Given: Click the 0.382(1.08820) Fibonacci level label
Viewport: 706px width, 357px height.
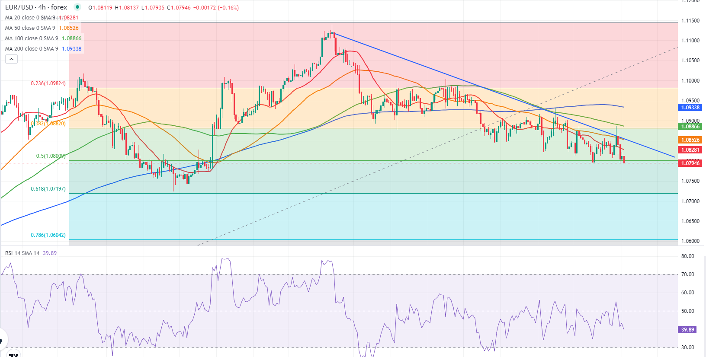Looking at the screenshot, I should tap(48, 124).
